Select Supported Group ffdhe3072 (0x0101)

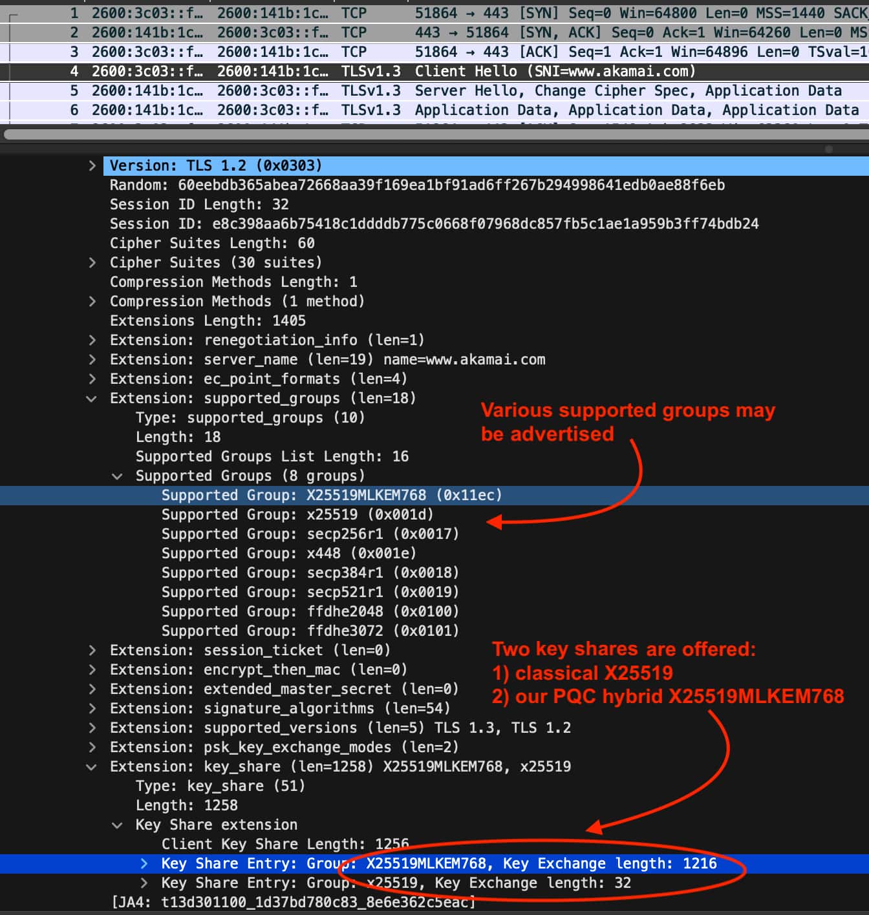pyautogui.click(x=310, y=631)
